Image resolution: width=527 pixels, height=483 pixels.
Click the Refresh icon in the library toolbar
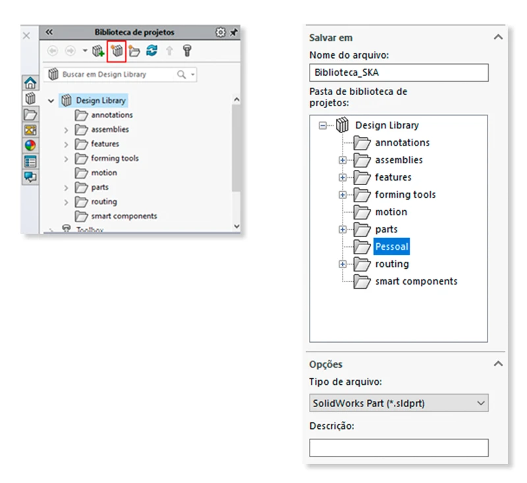pyautogui.click(x=152, y=51)
